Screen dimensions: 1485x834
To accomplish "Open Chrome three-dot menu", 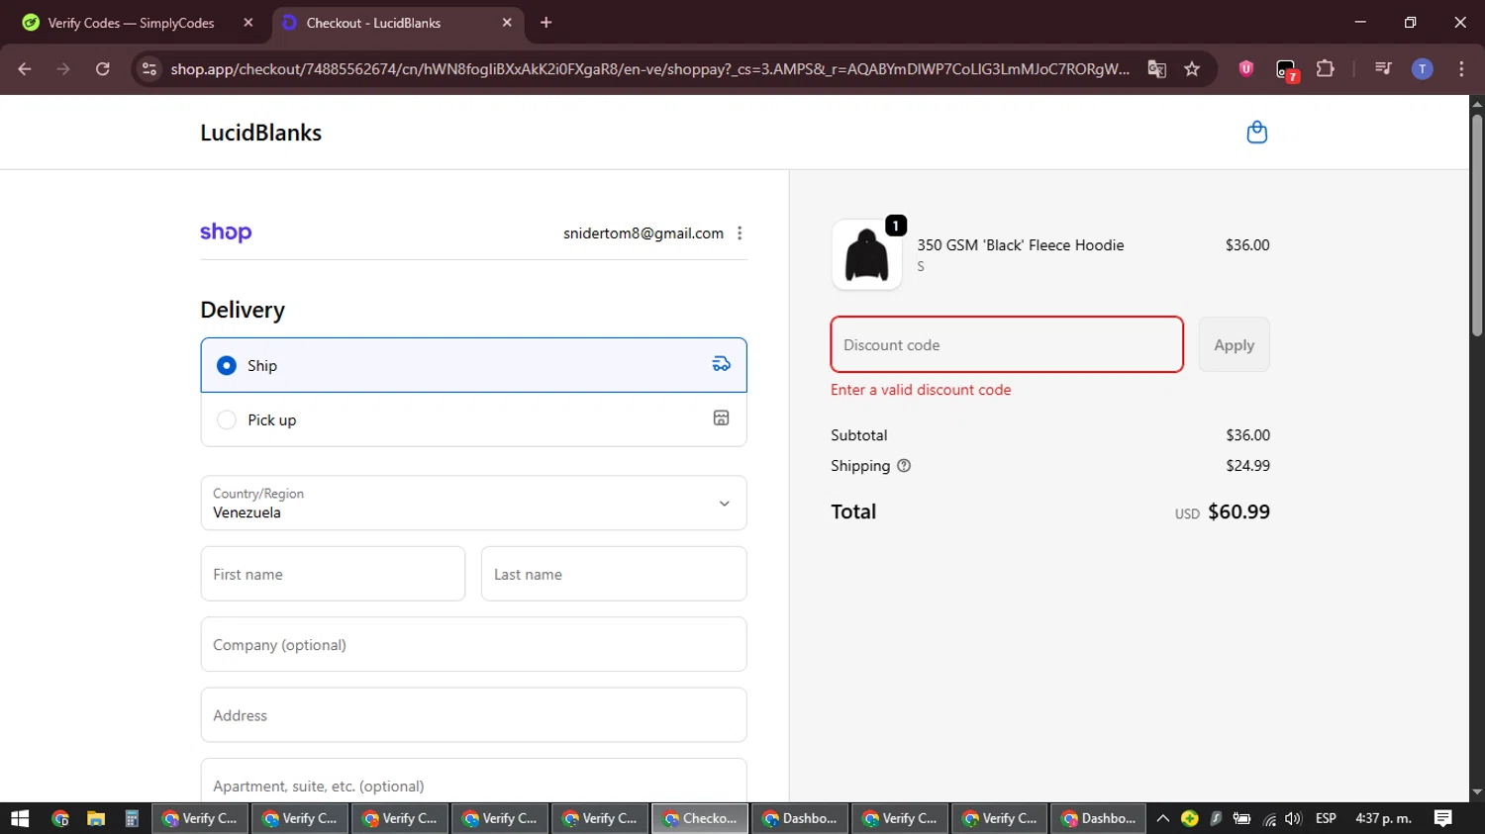I will click(x=1461, y=68).
